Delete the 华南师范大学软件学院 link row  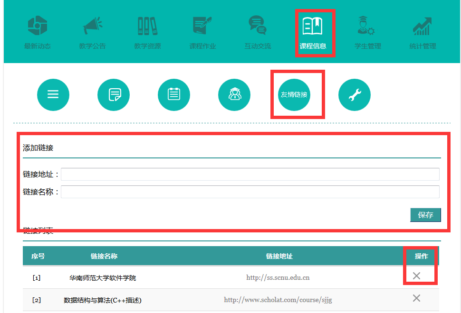[x=416, y=276]
